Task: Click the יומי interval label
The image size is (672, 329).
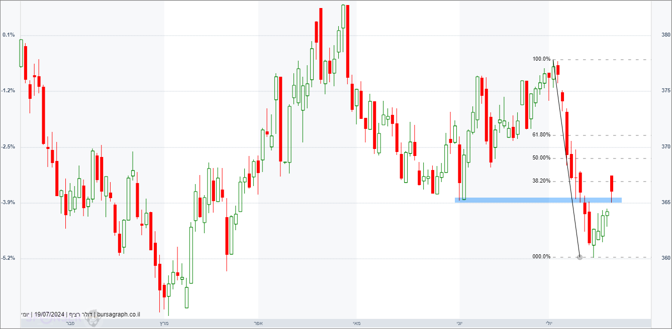Action: click(25, 314)
